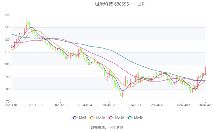This screenshot has width=214, height=130.
Task: Click the 20240409 date axis label
Action: tap(183, 105)
